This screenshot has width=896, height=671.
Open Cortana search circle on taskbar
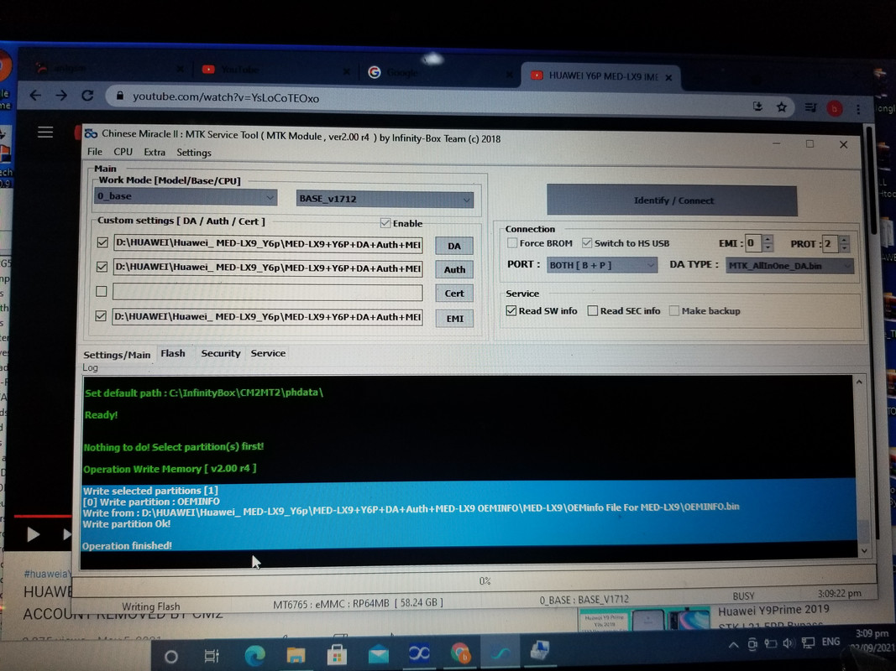(170, 657)
